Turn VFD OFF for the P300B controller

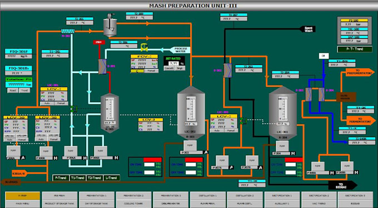(53, 136)
